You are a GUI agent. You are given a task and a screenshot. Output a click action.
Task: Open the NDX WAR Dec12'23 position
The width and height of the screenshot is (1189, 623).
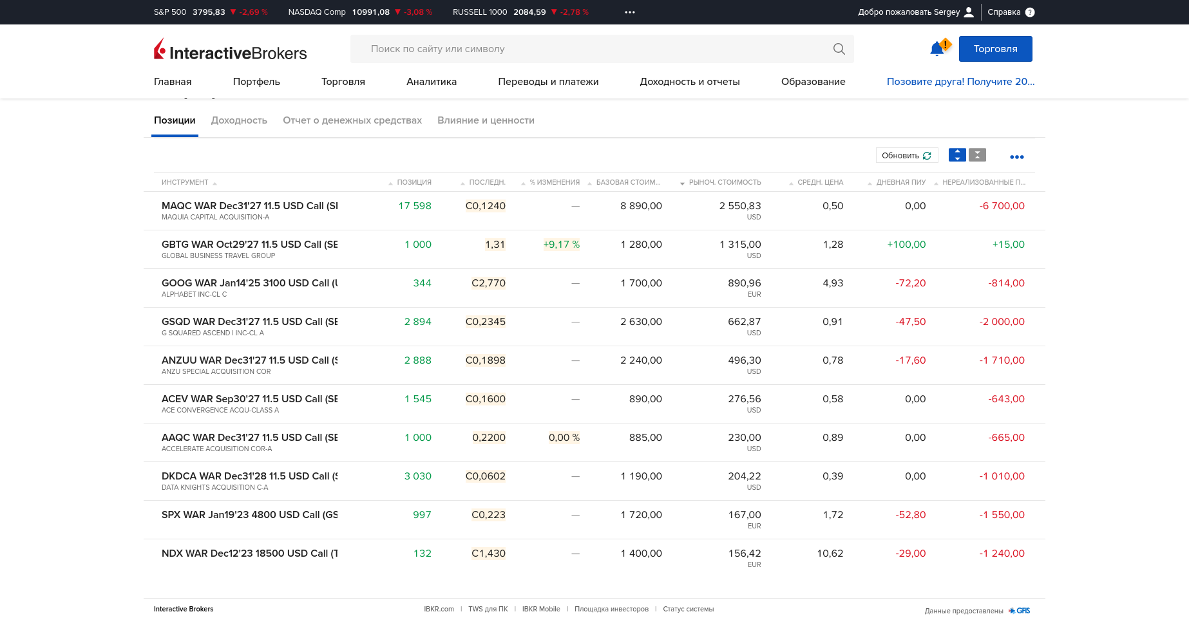250,553
